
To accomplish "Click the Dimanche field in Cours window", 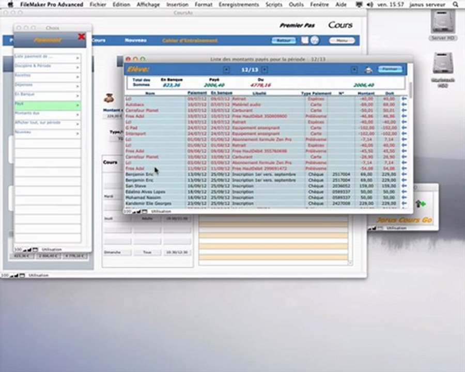I will [x=117, y=252].
